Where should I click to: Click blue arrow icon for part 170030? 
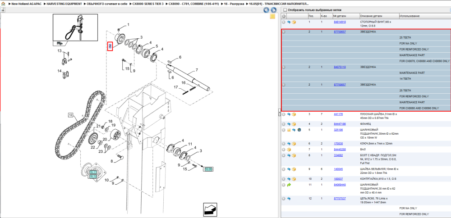289,144
